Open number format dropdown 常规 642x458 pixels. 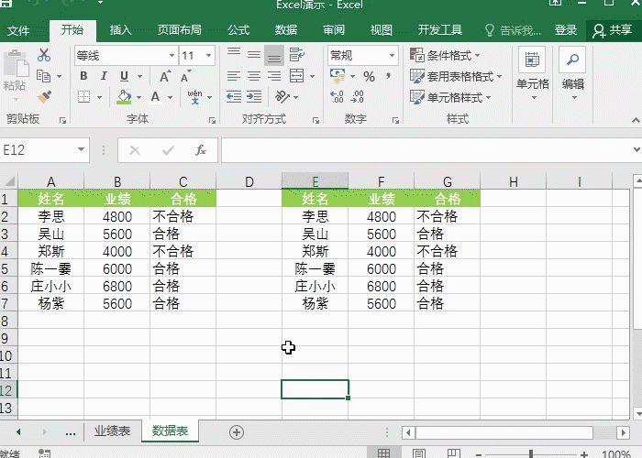pos(392,55)
